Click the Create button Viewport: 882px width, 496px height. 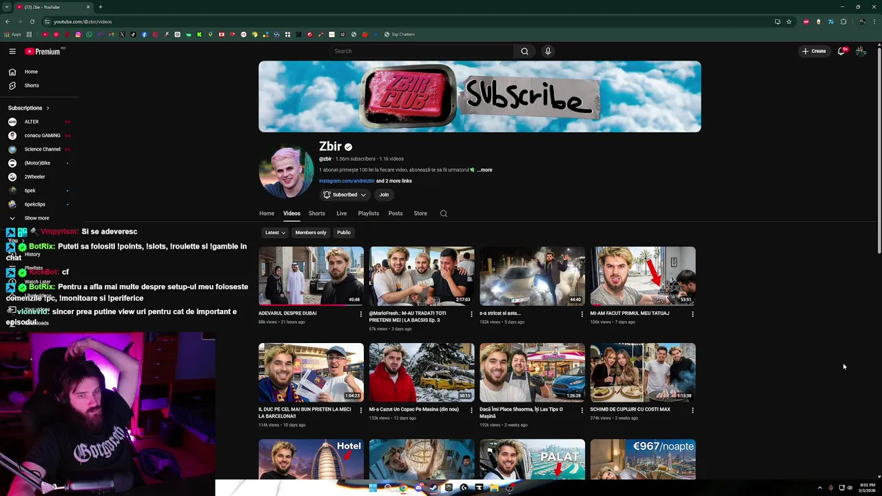click(814, 51)
